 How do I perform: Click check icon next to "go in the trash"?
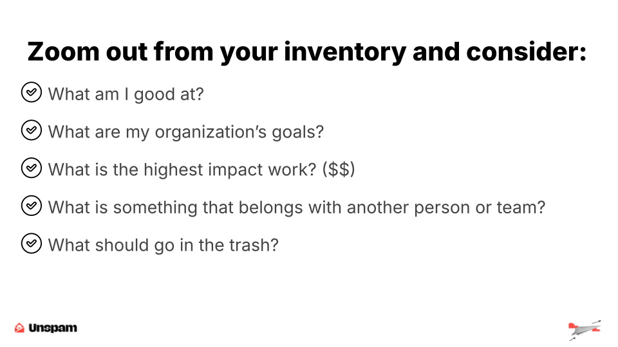click(31, 244)
